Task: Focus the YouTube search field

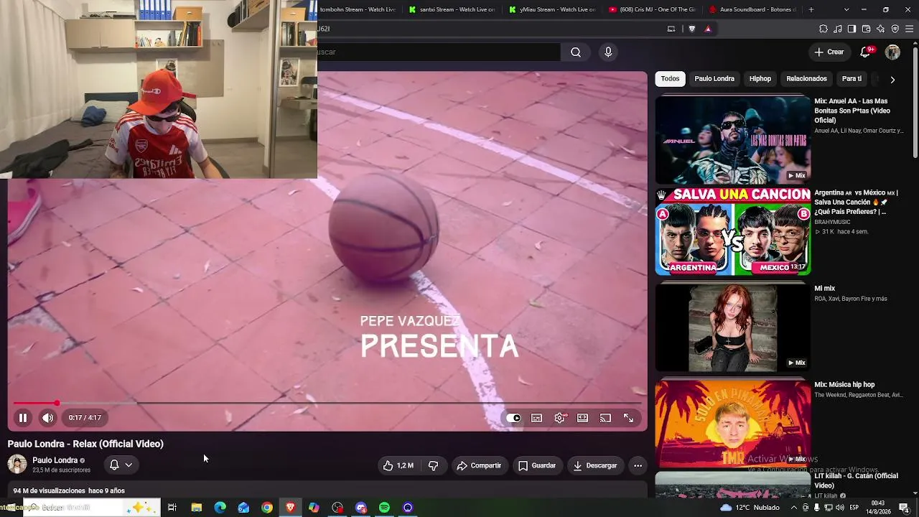Action: click(439, 52)
